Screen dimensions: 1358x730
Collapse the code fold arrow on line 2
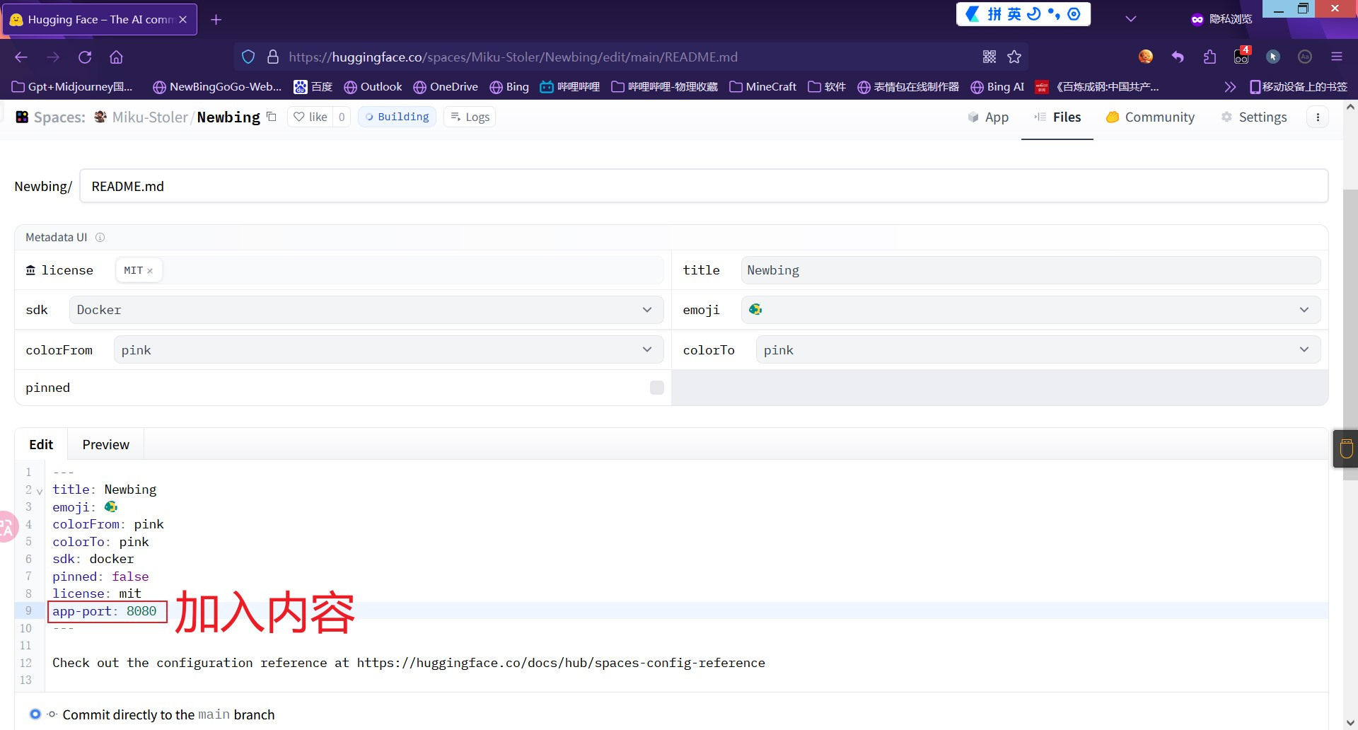point(40,491)
